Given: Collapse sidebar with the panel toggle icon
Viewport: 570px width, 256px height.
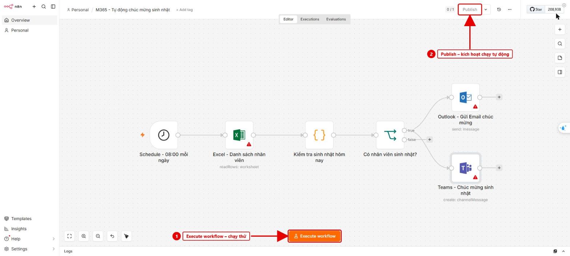Looking at the screenshot, I should tap(53, 7).
